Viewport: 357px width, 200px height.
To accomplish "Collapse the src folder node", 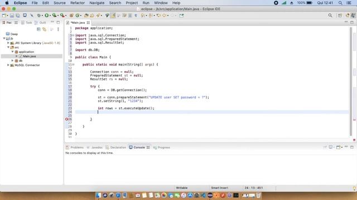I will [8, 47].
